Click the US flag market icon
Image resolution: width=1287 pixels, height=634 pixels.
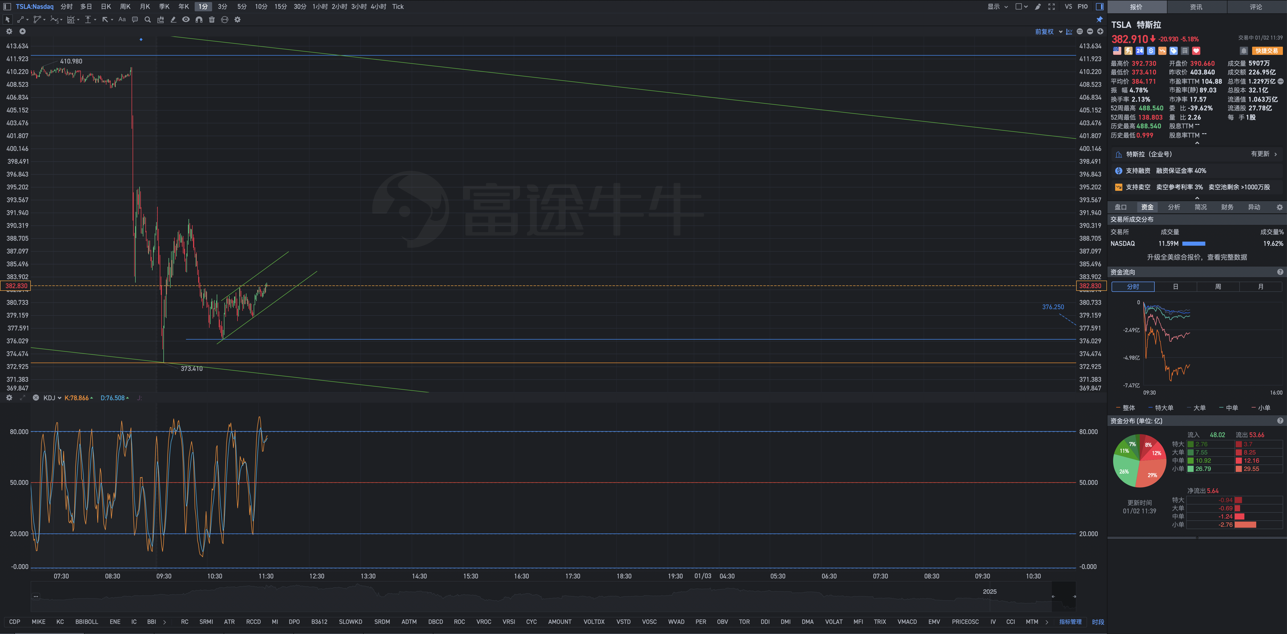point(1117,51)
